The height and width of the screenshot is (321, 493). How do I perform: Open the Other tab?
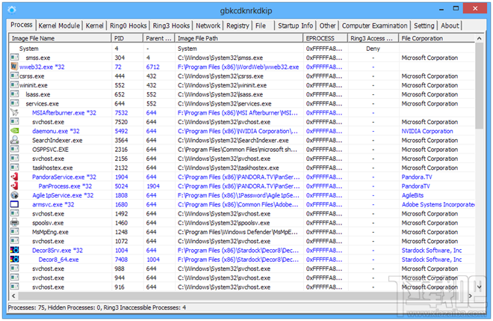point(327,25)
